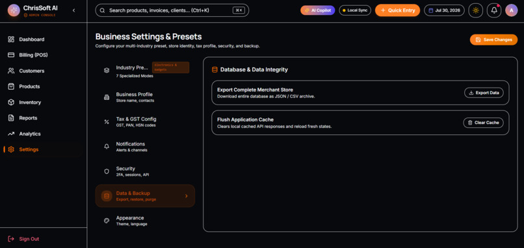This screenshot has height=248, width=524.
Task: Click Export Data button
Action: pyautogui.click(x=484, y=93)
